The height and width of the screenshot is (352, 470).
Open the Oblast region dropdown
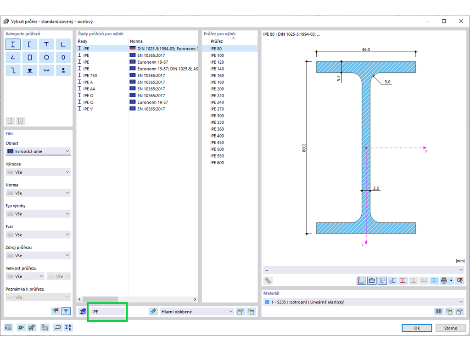38,151
